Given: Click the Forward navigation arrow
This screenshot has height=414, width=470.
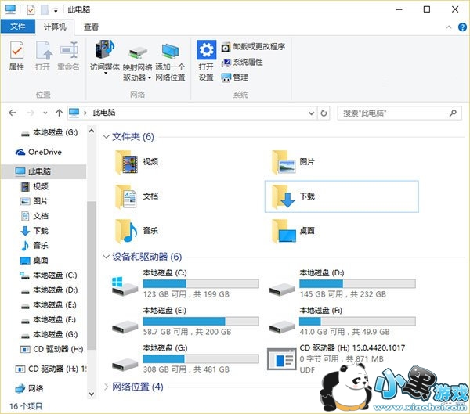Looking at the screenshot, I should coord(31,113).
